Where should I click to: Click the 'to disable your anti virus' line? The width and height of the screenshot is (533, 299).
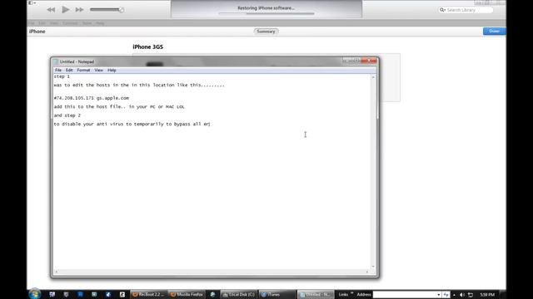pyautogui.click(x=132, y=124)
